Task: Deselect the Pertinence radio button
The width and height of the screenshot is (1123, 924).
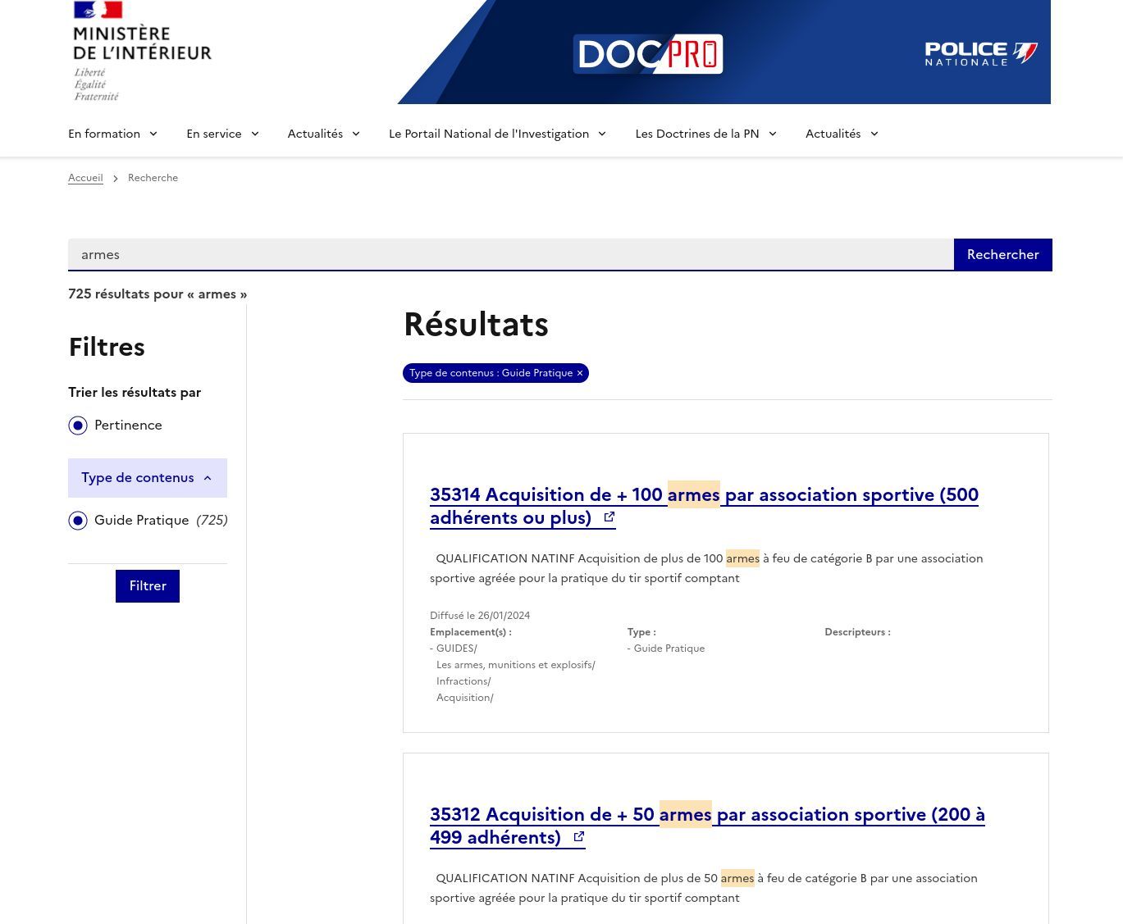Action: [x=78, y=425]
